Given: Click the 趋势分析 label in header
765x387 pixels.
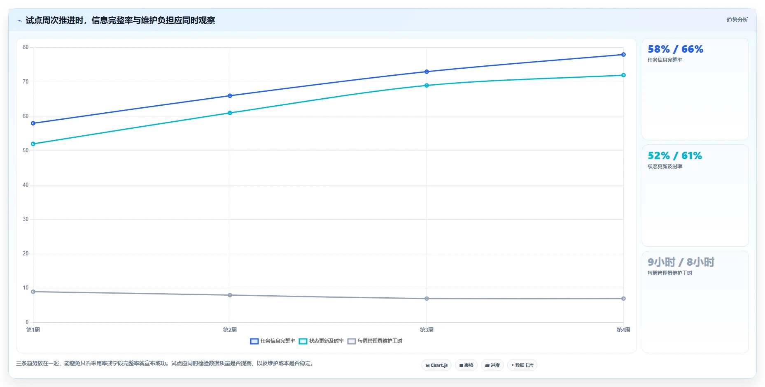Looking at the screenshot, I should click(x=737, y=20).
